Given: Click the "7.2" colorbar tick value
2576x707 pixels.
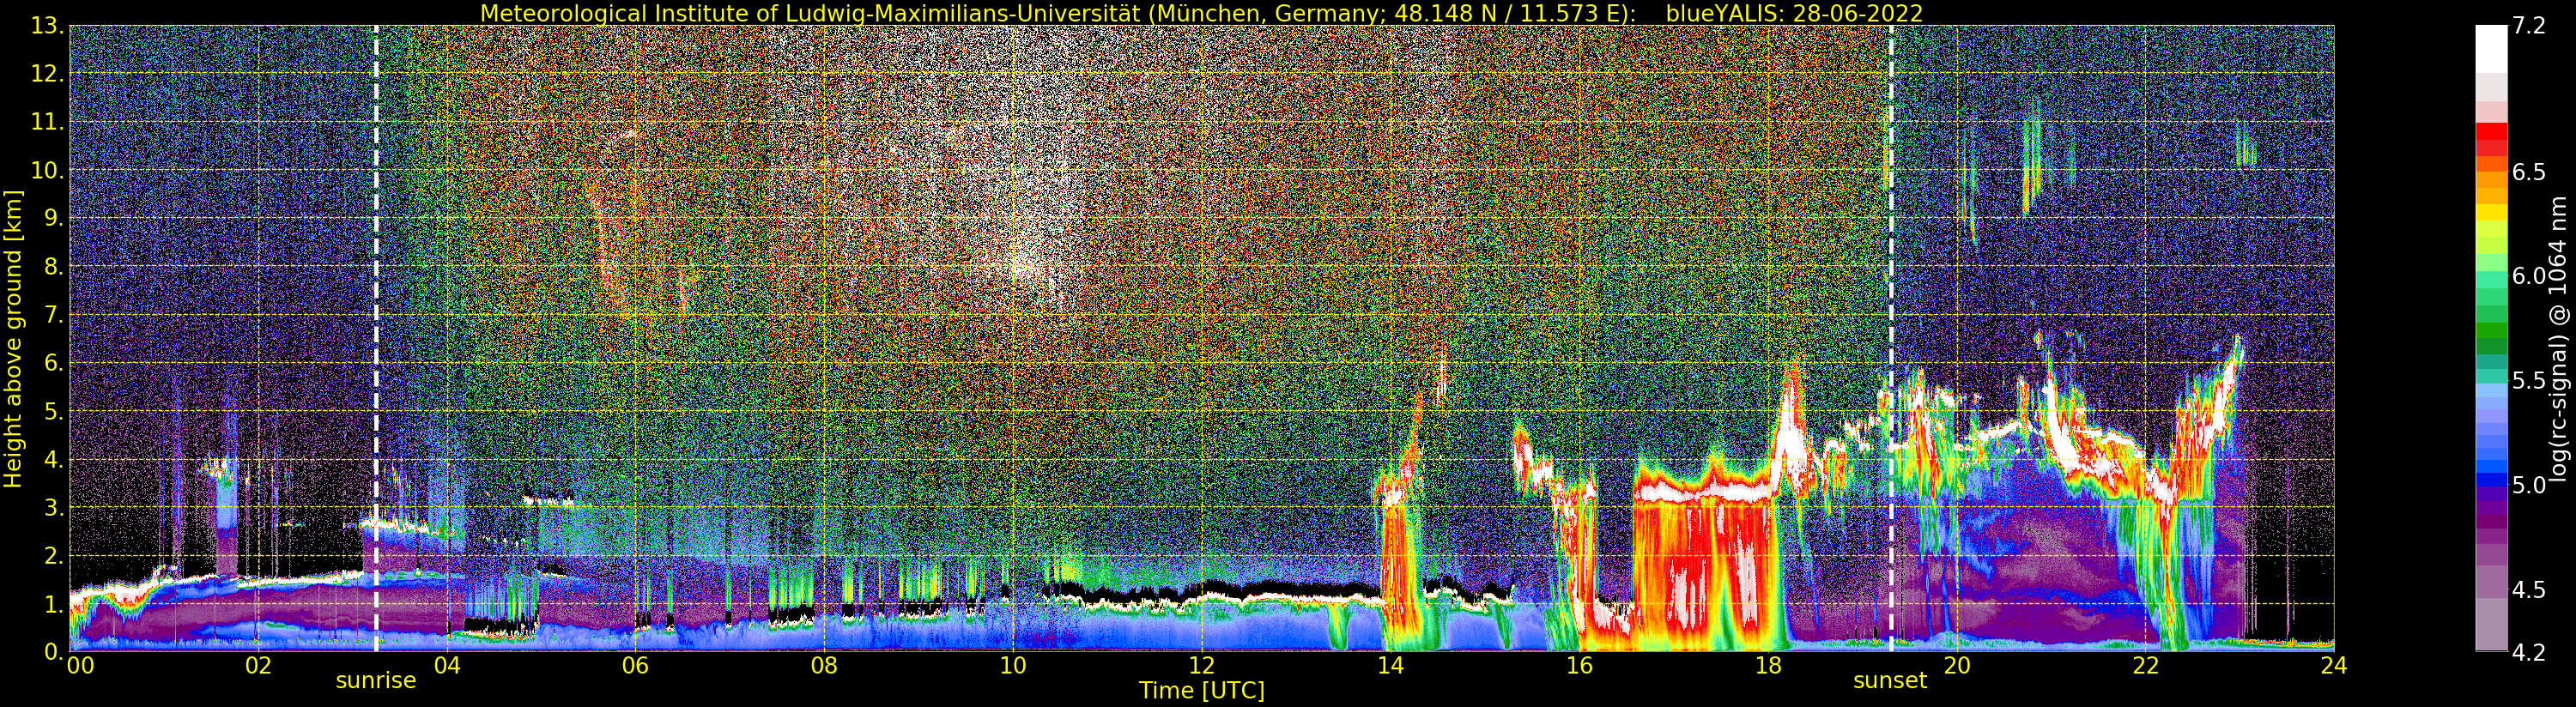Looking at the screenshot, I should tap(2528, 26).
